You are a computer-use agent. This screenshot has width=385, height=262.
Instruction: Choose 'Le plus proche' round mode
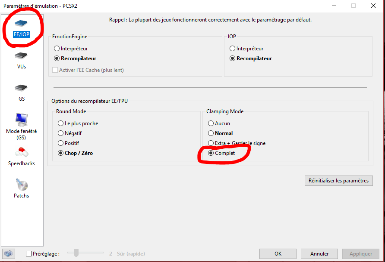coord(61,123)
